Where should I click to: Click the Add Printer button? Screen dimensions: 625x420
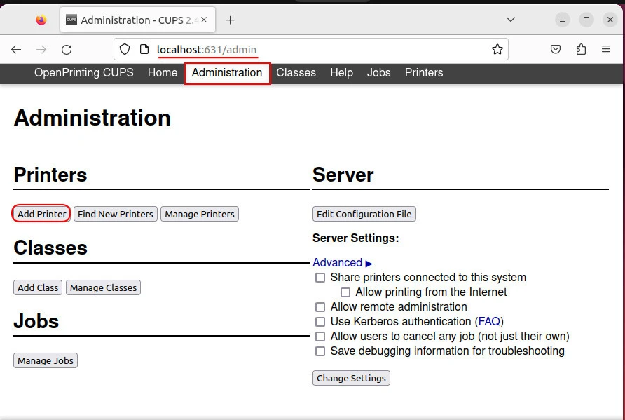pyautogui.click(x=41, y=214)
